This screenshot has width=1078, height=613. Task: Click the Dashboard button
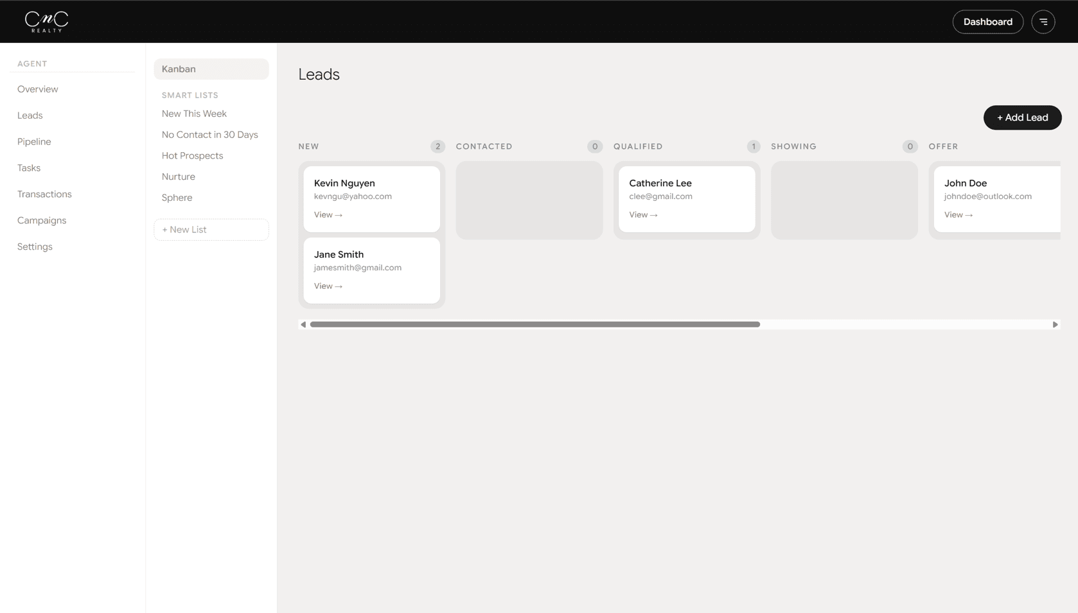click(x=987, y=22)
